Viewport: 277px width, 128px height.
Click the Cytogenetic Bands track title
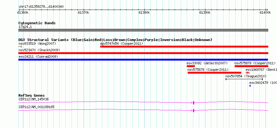(x=37, y=23)
